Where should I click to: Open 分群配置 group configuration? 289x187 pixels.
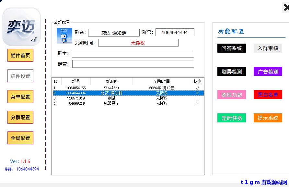click(20, 117)
